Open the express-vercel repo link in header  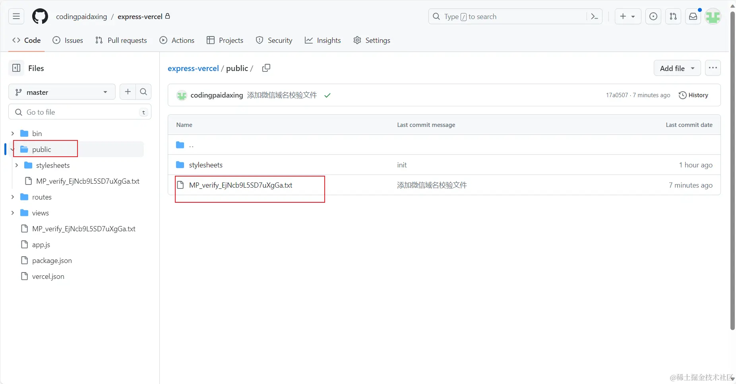coord(140,17)
